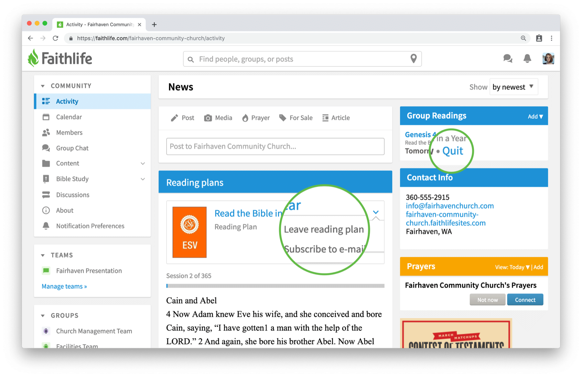Open the messages chat bubble icon

[x=508, y=59]
